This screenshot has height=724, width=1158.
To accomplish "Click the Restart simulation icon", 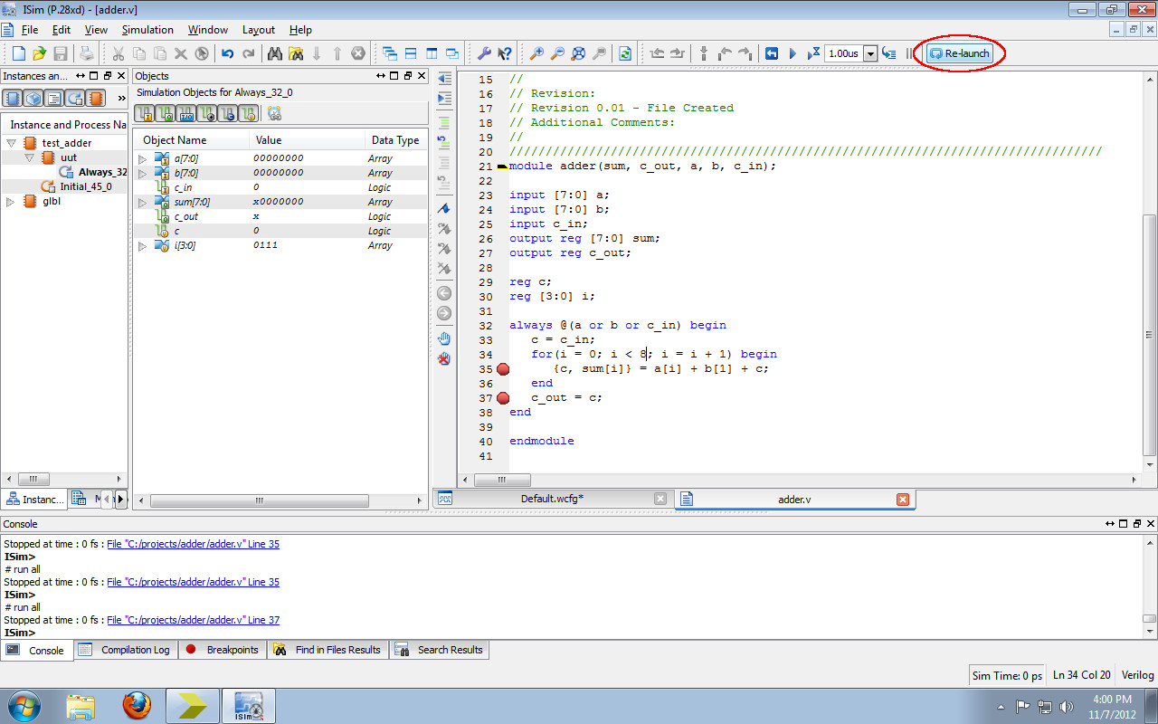I will [773, 53].
